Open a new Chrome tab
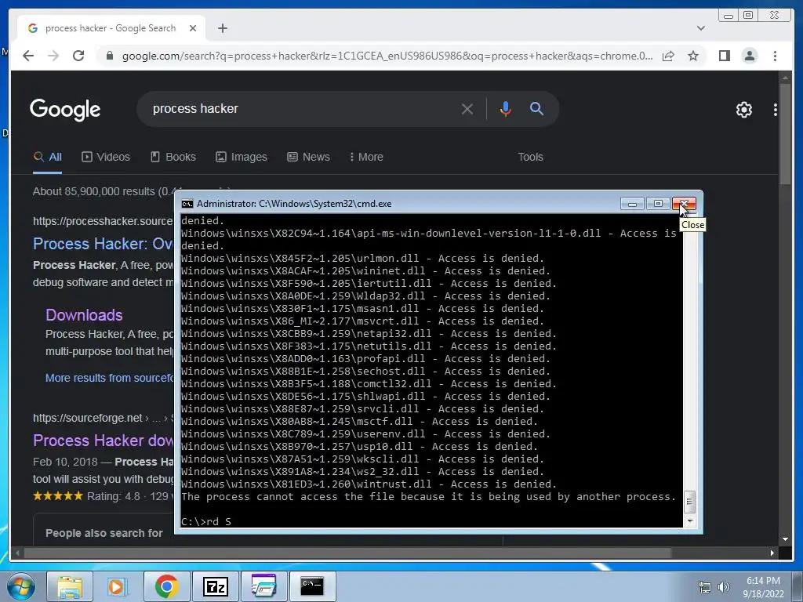 (x=222, y=28)
